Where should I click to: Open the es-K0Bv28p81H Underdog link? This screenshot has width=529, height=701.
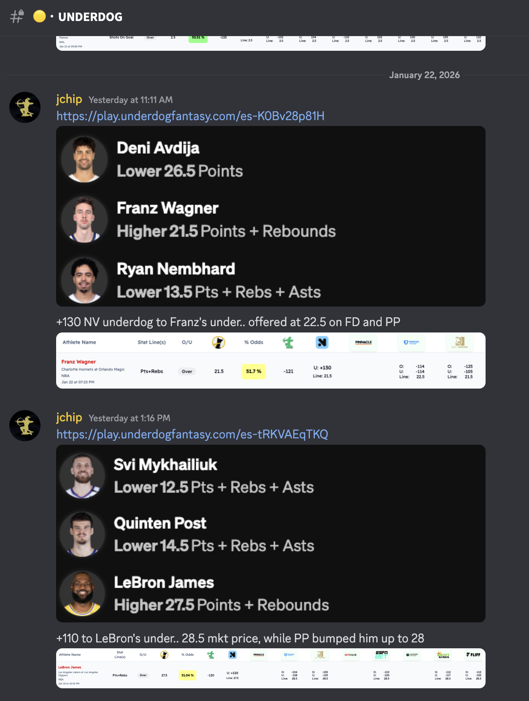point(190,116)
